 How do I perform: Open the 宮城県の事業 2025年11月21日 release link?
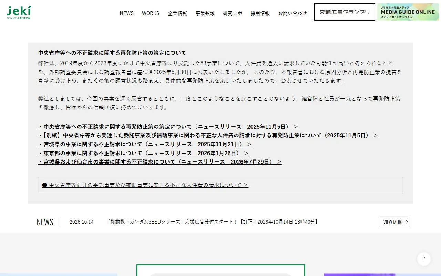145,144
